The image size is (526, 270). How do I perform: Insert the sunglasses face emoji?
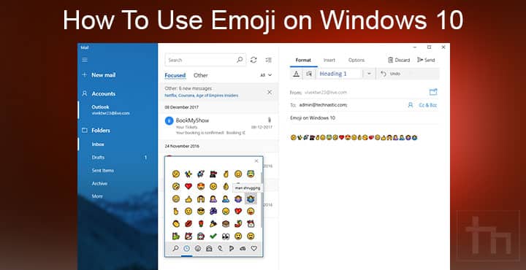(x=201, y=212)
